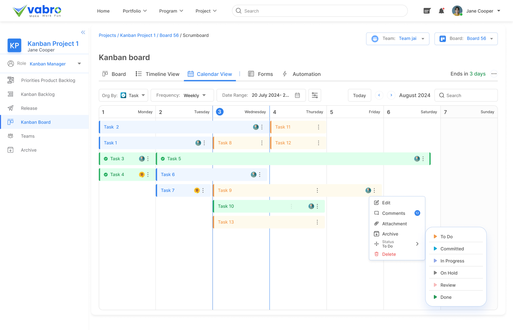Click the date range calendar icon
This screenshot has width=513, height=330.
pyautogui.click(x=298, y=95)
